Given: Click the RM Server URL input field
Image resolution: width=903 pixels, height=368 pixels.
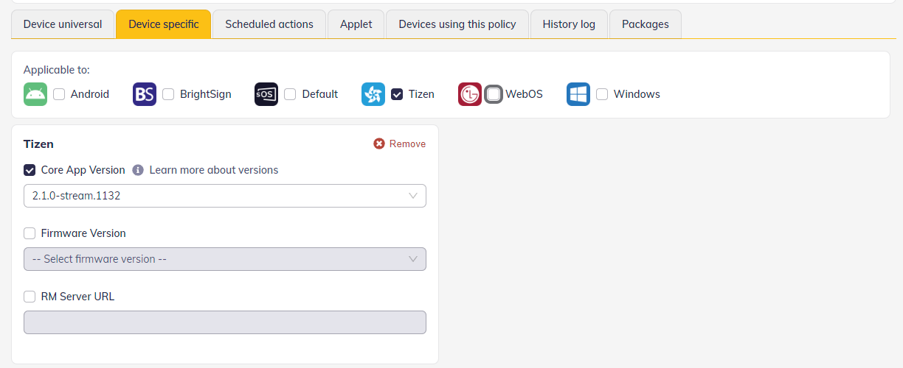Looking at the screenshot, I should (224, 322).
